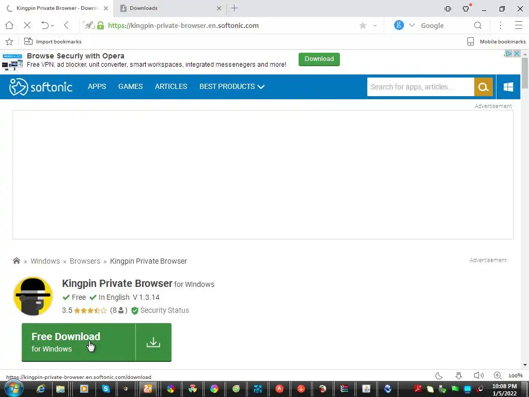Click the home breadcrumb icon
This screenshot has width=529, height=397.
click(x=16, y=261)
